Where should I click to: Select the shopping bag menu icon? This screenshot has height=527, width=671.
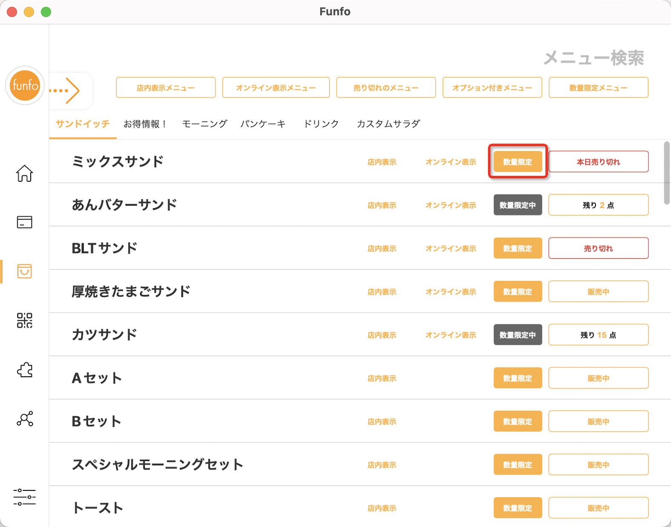(x=24, y=271)
